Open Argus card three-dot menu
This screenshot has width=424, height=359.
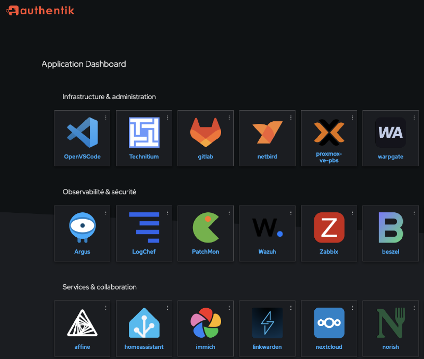coord(105,212)
